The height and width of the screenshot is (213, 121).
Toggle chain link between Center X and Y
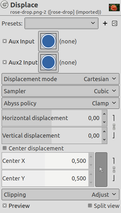[114, 170]
